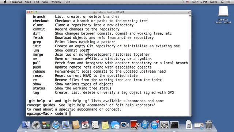Open the Mail stamp icon in Dock
Image resolution: width=234 pixels, height=132 pixels.
[x=66, y=125]
